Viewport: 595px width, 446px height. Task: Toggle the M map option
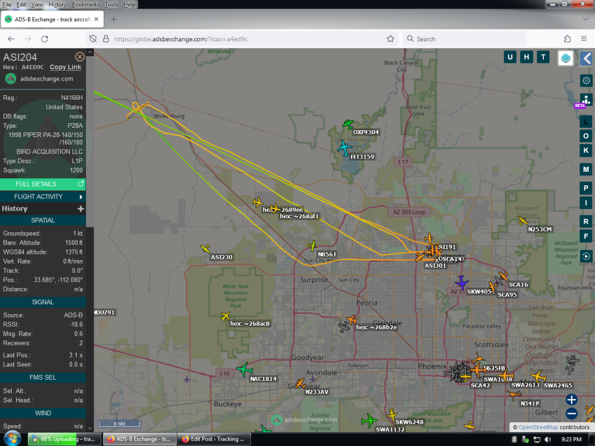coord(586,170)
